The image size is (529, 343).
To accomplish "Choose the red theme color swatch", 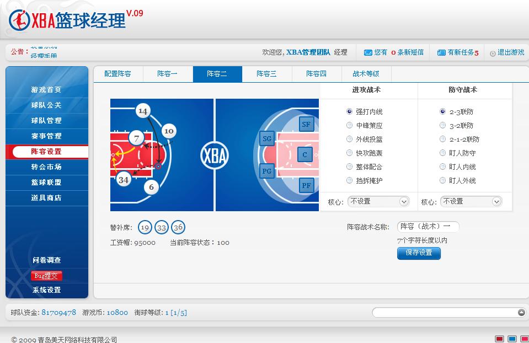I will tap(499, 339).
